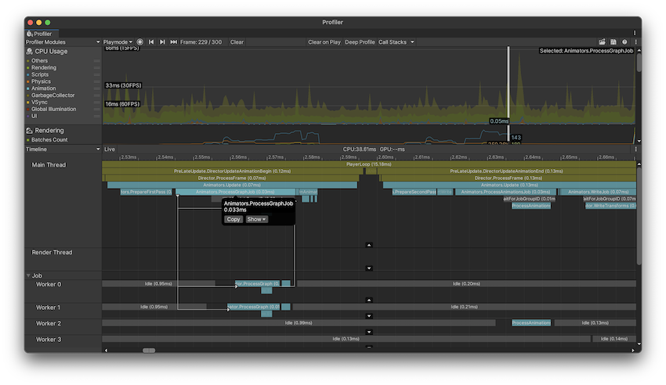Click the record profiling button

[x=140, y=42]
